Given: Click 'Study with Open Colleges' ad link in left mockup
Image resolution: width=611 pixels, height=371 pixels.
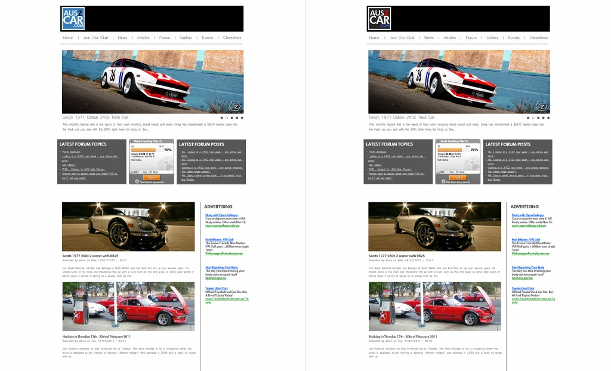Looking at the screenshot, I should 221,215.
